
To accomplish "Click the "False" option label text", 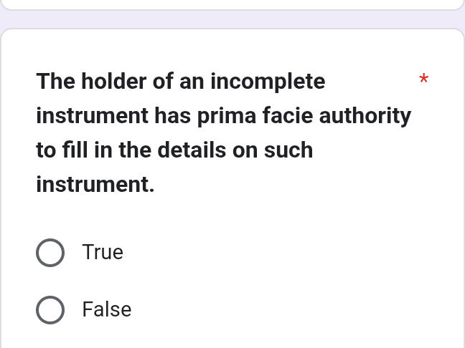I will (107, 310).
